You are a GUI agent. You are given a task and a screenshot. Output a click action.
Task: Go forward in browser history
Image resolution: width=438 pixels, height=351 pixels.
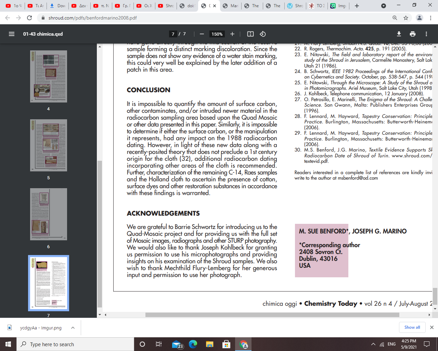tap(18, 18)
